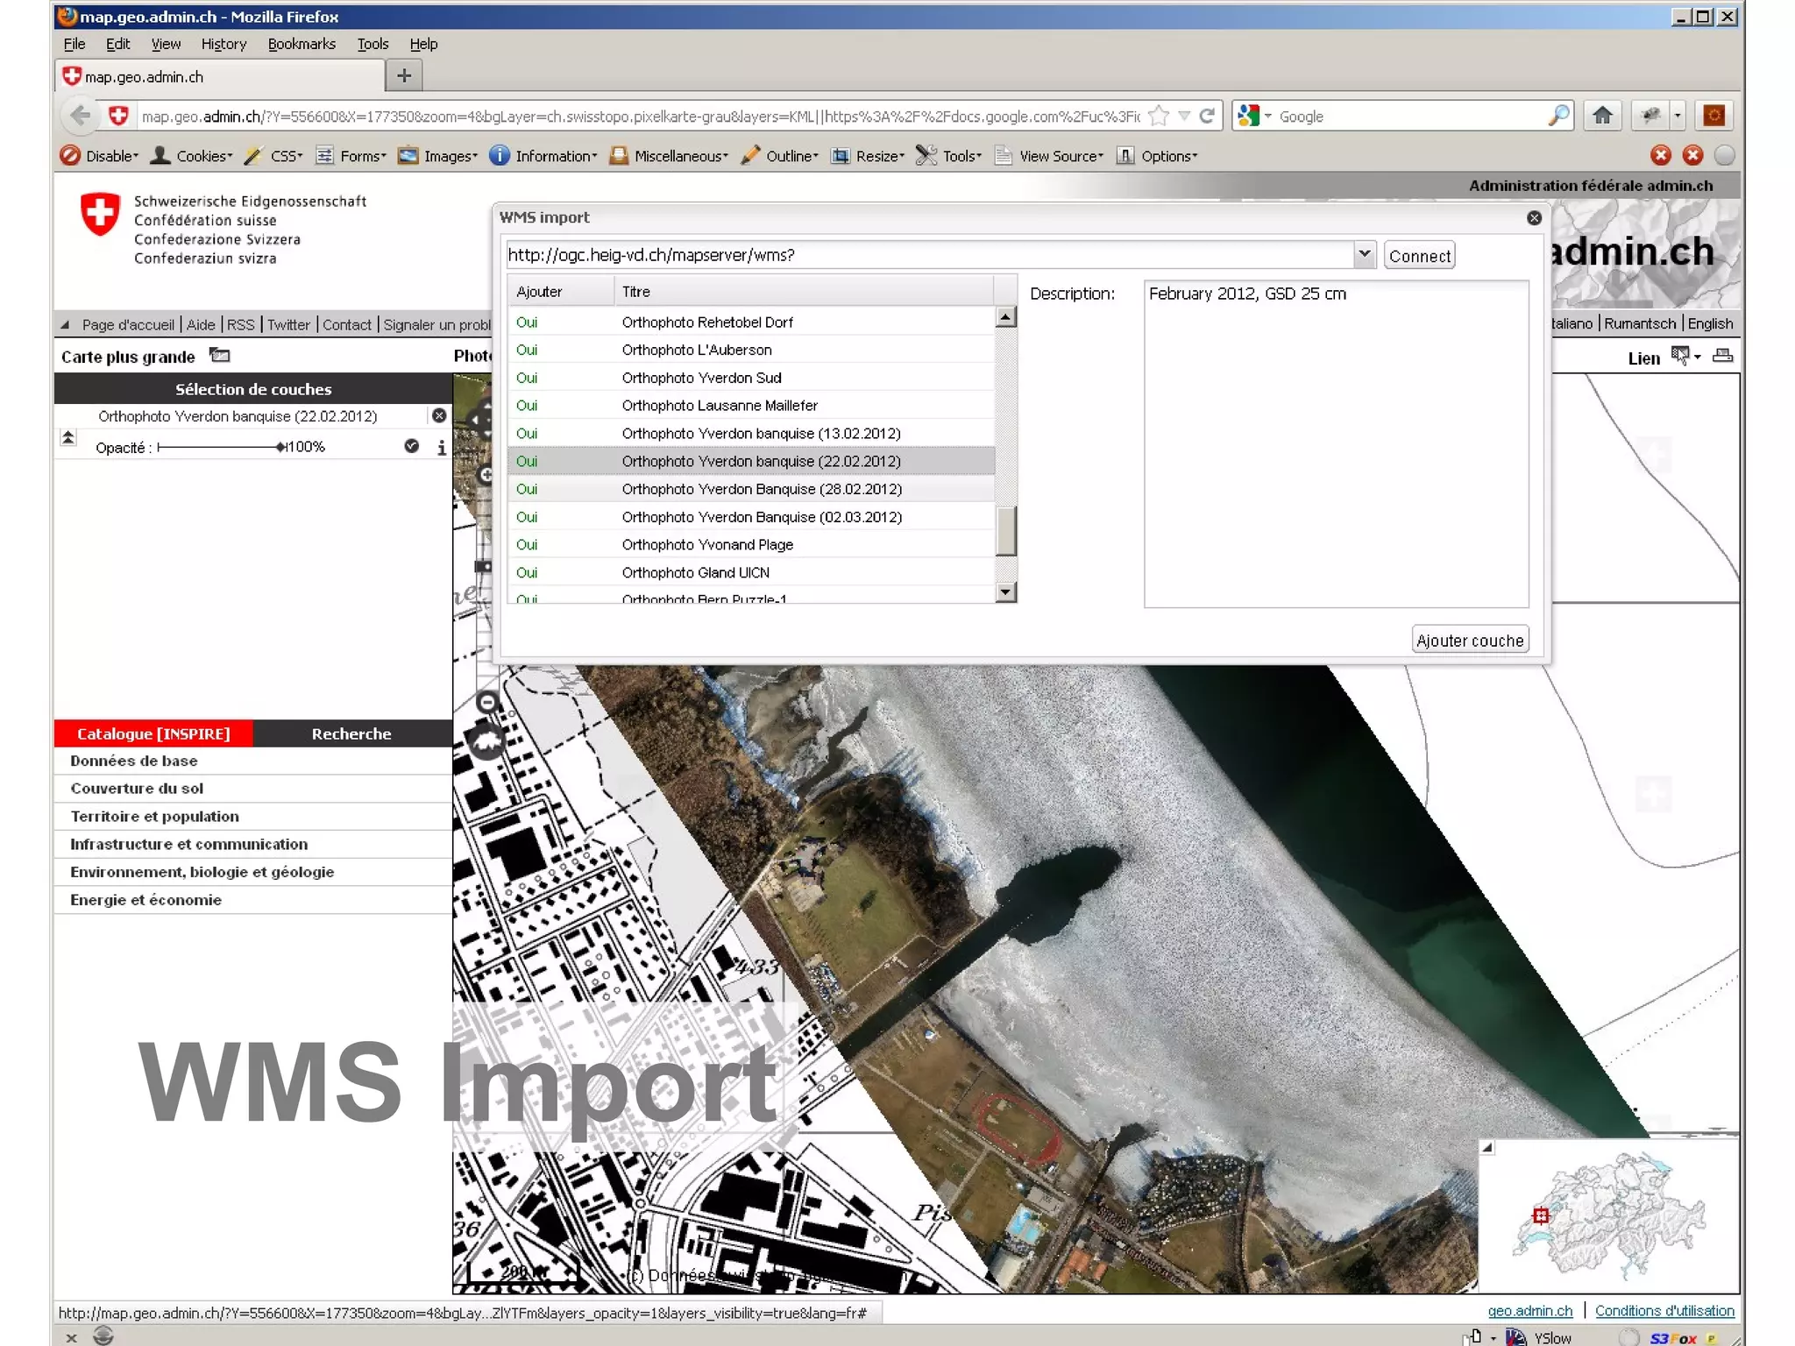Open the Bookmarks menu

302,44
